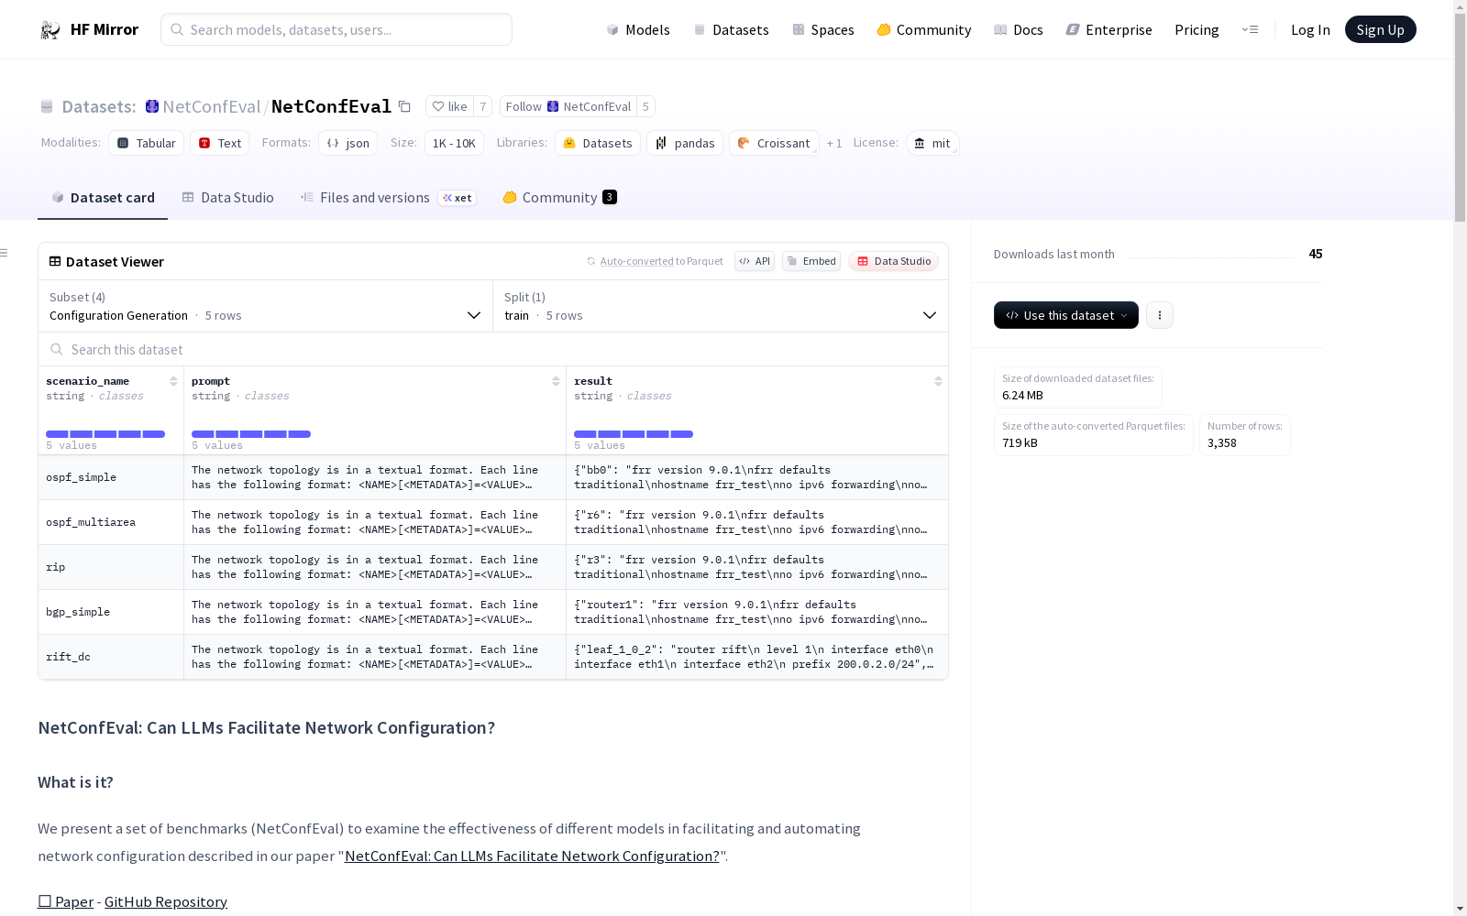Open Data Studio from the viewer header

pos(893,261)
